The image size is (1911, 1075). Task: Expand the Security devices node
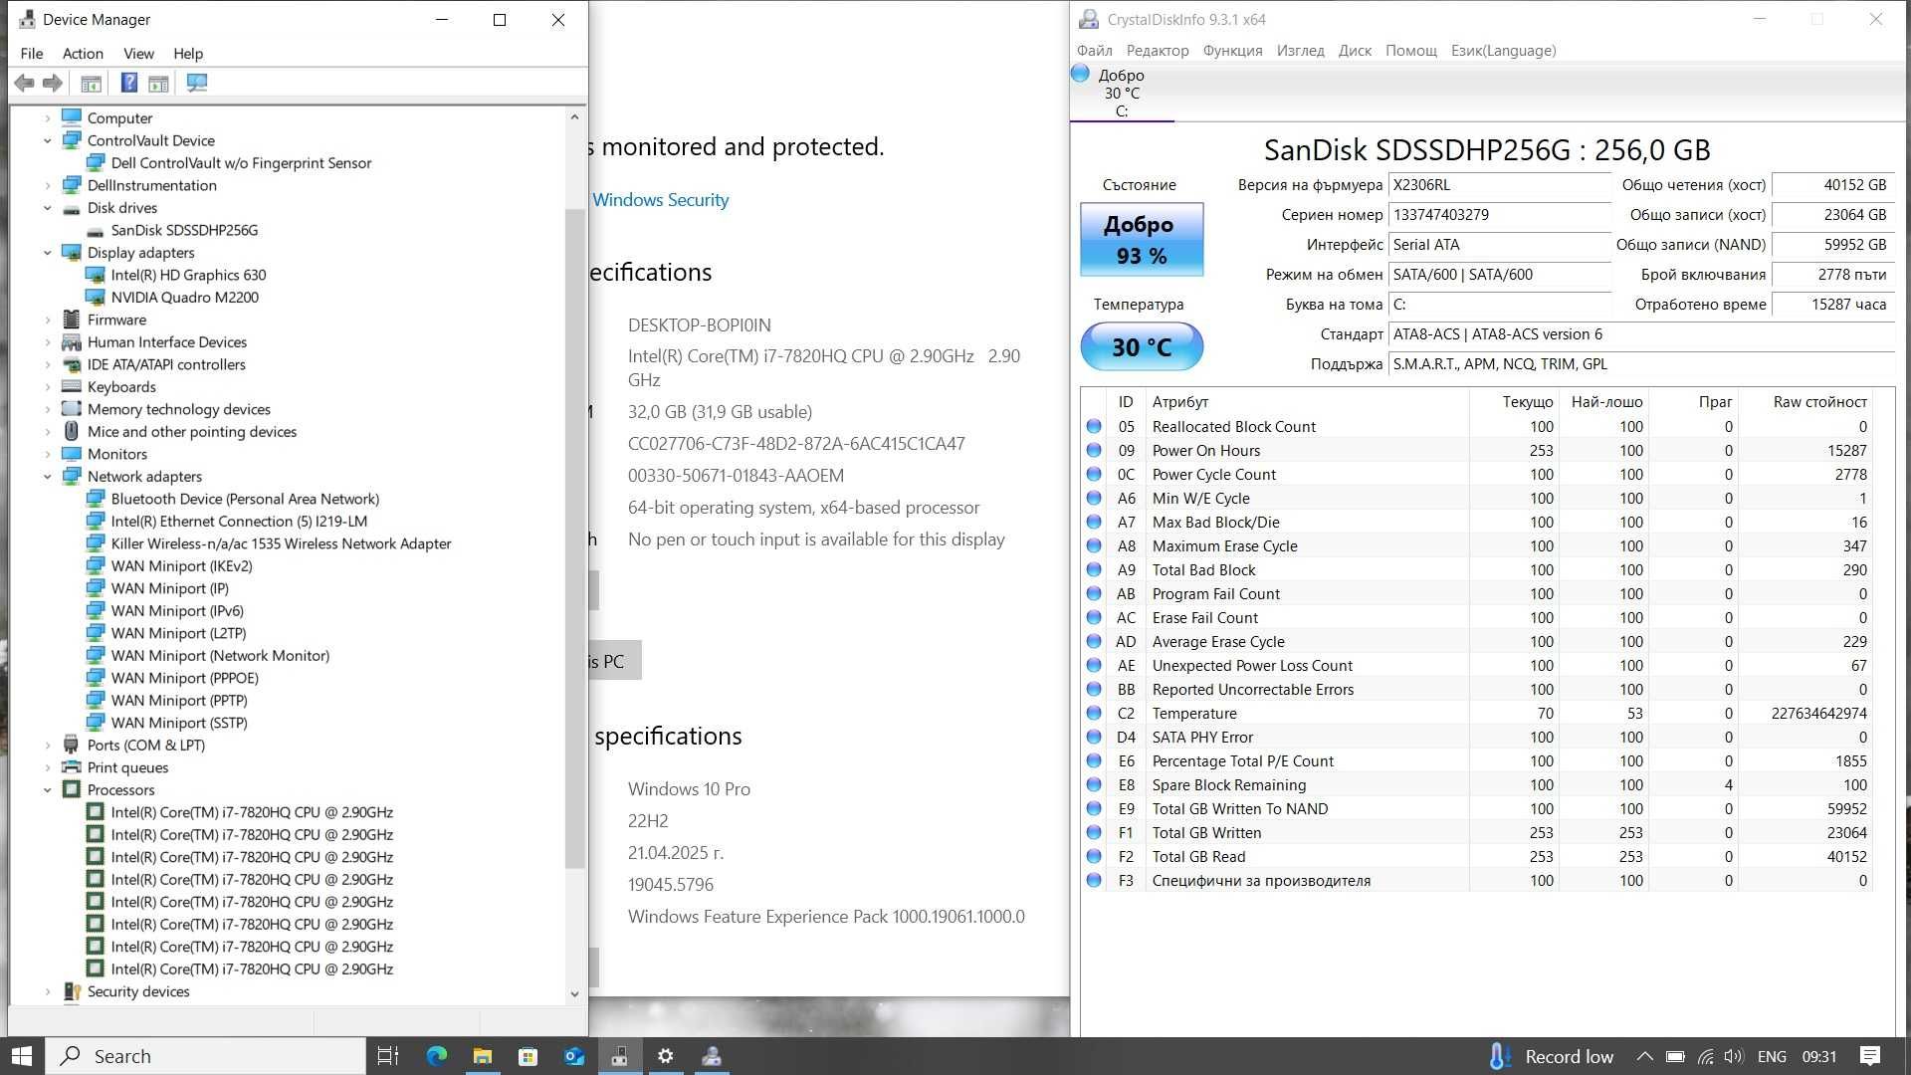(x=48, y=992)
